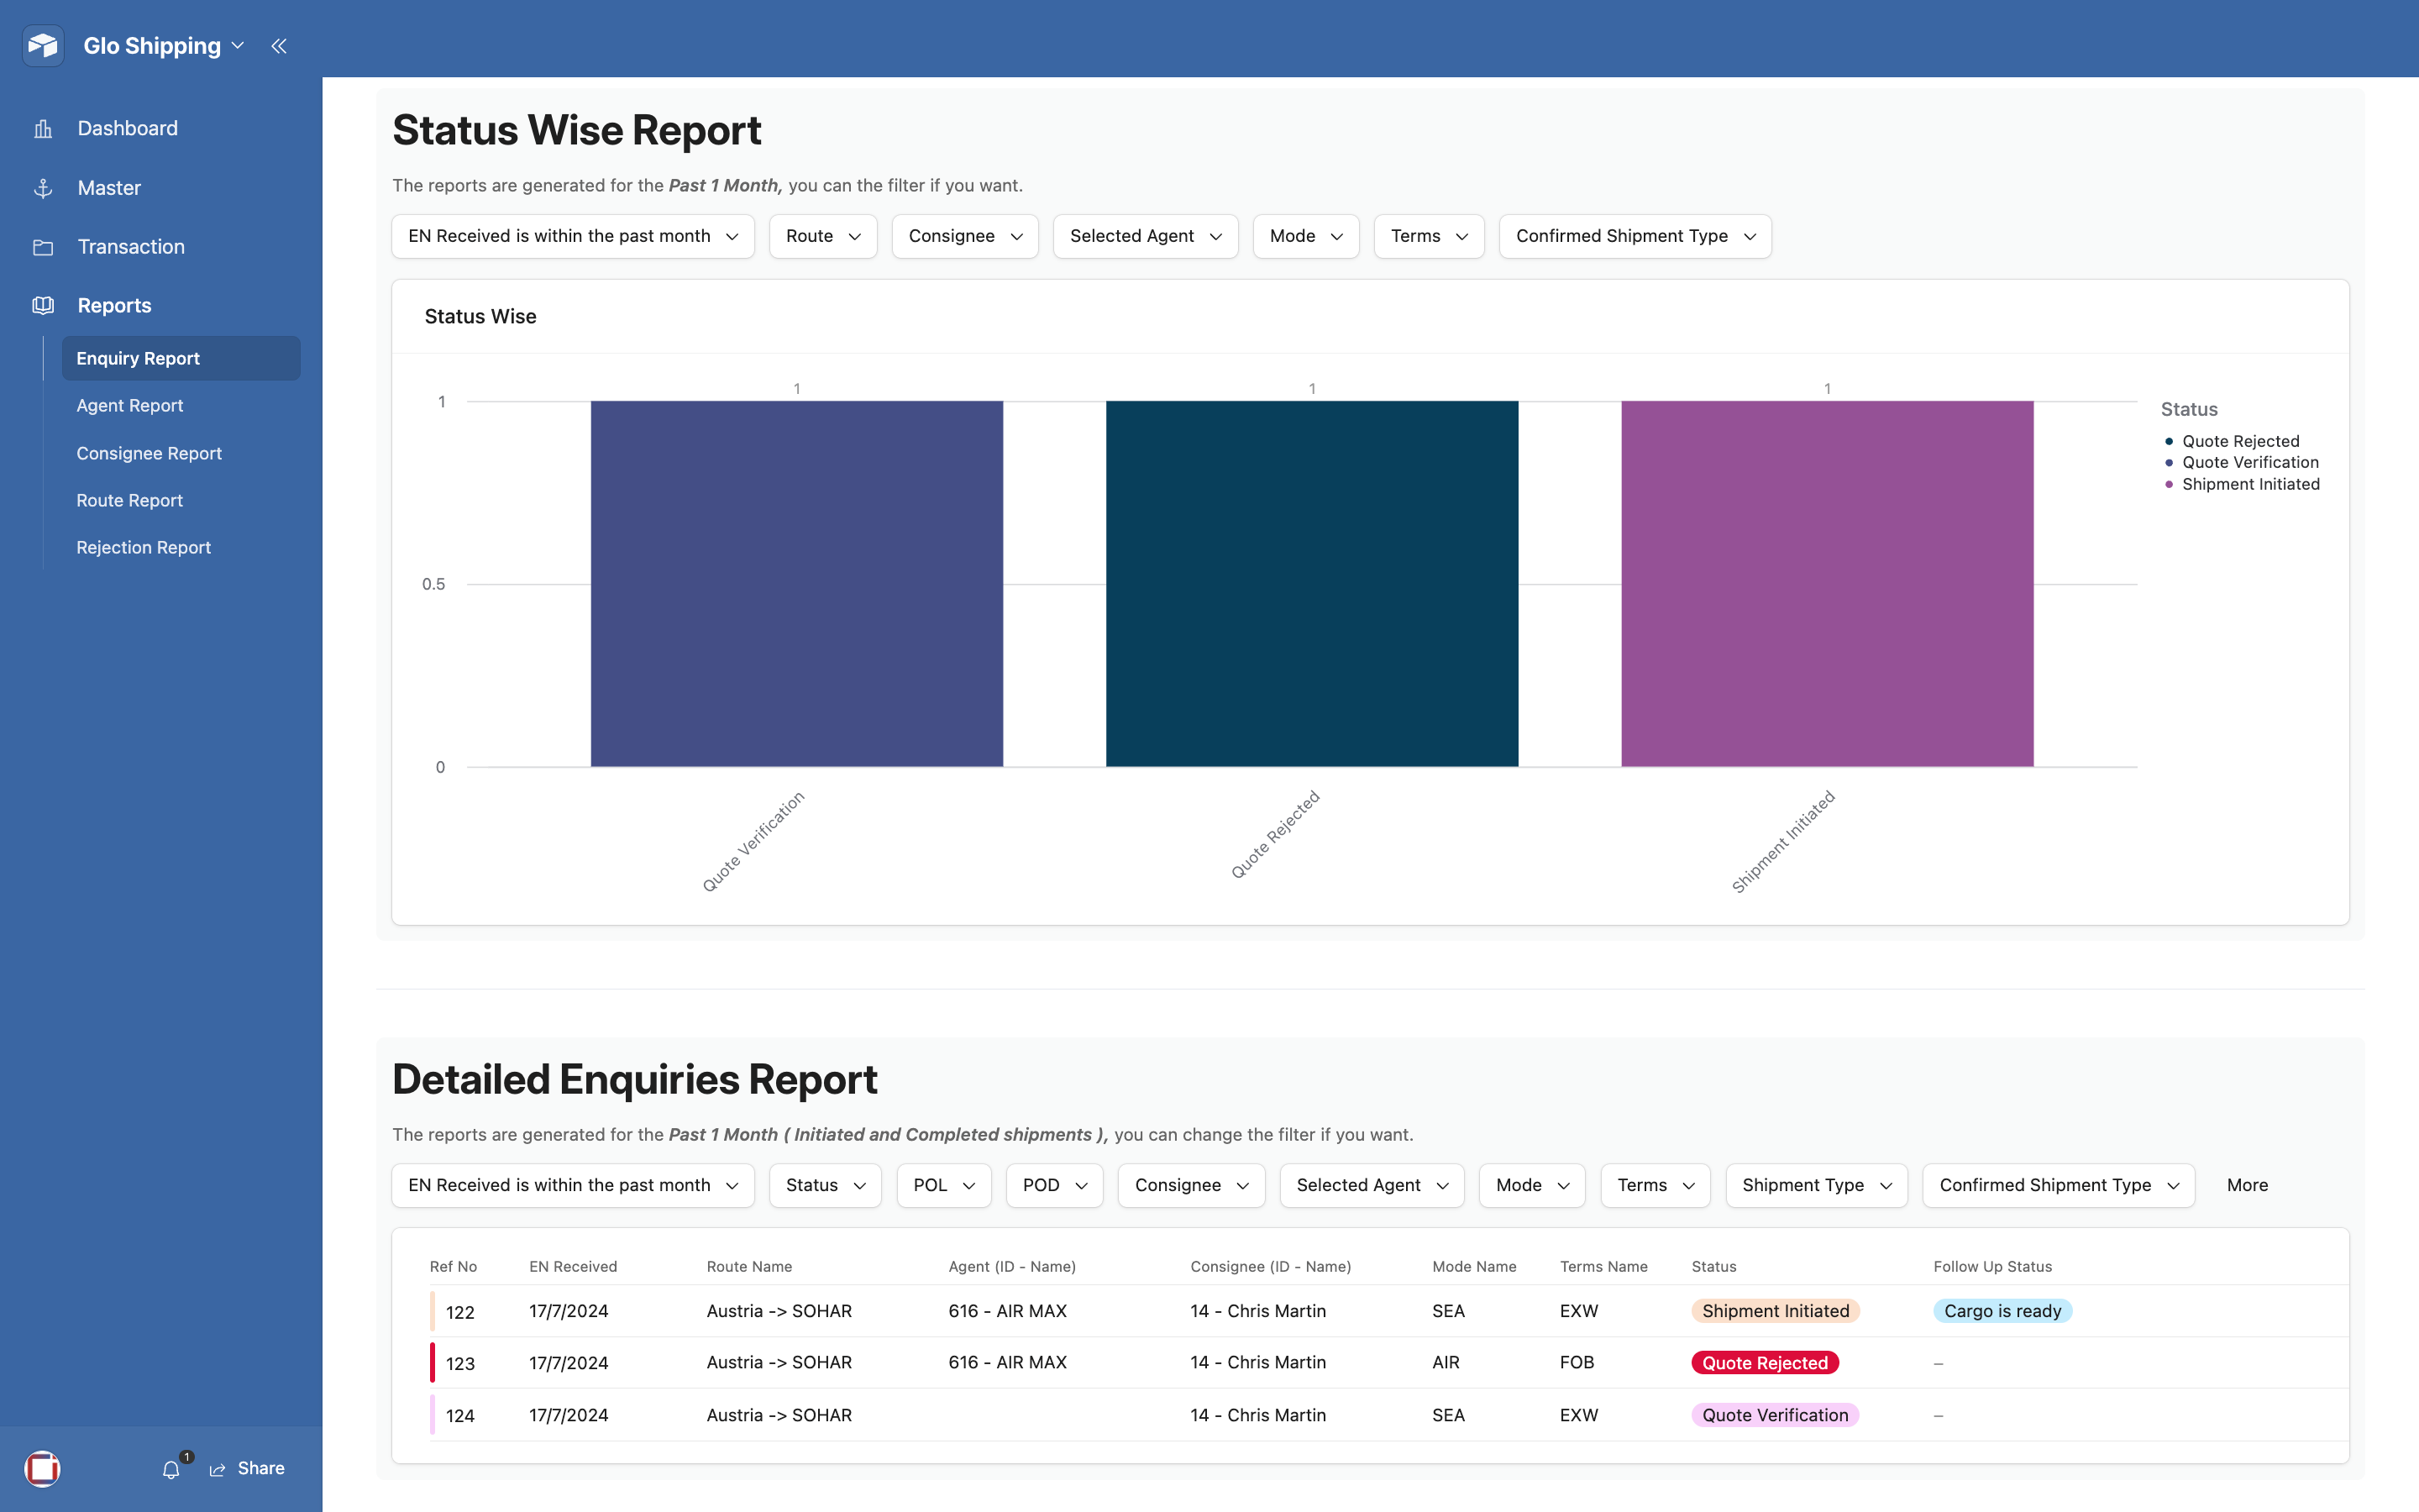Click the Dashboard bar chart icon

click(x=43, y=129)
